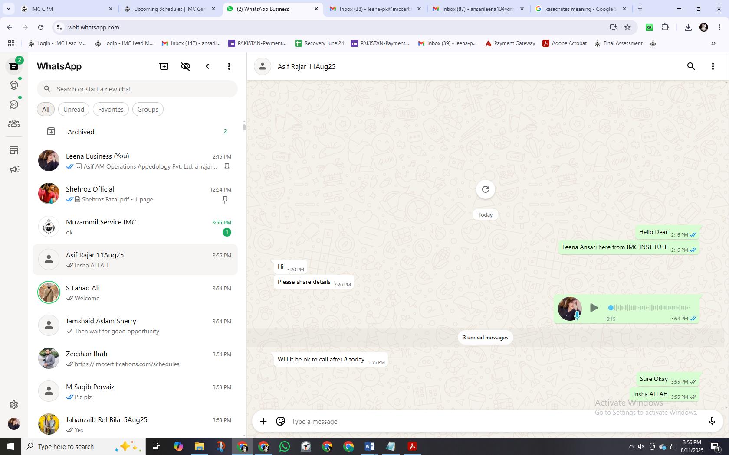Open the Channels icon in sidebar

coord(14,104)
